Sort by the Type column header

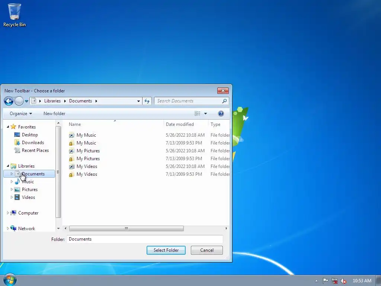pyautogui.click(x=215, y=124)
